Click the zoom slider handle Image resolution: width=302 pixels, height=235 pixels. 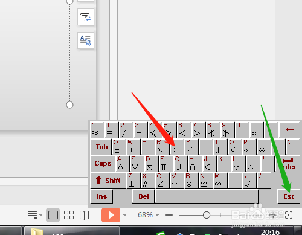207,215
